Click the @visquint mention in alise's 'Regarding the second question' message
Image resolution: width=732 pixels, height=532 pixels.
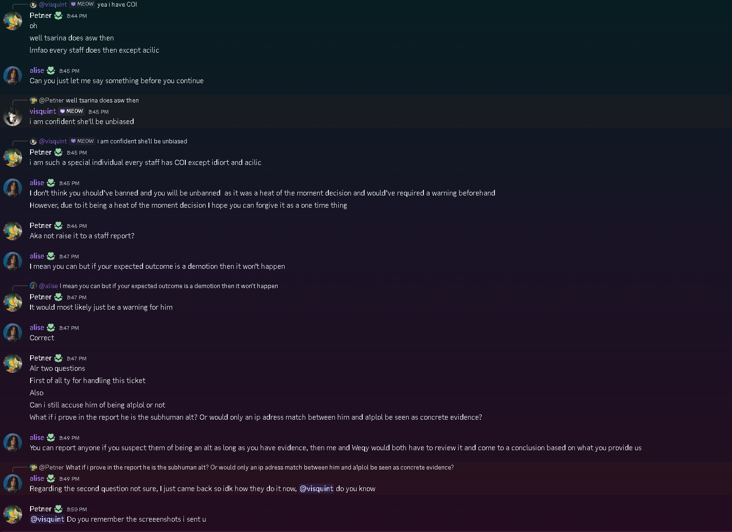(x=316, y=489)
